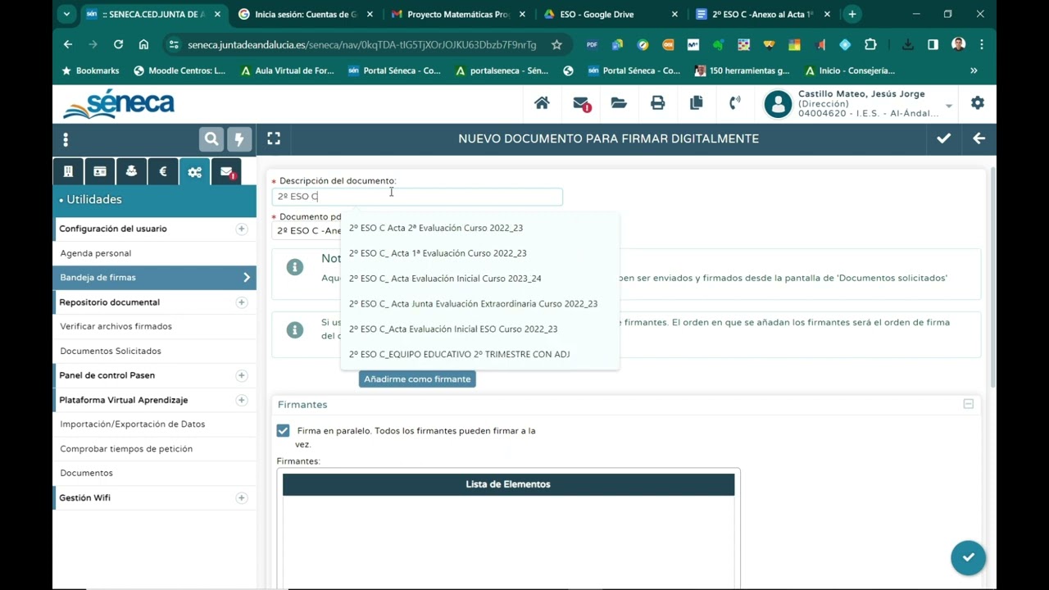The width and height of the screenshot is (1049, 590).
Task: Open Agenda personal link
Action: pyautogui.click(x=95, y=253)
